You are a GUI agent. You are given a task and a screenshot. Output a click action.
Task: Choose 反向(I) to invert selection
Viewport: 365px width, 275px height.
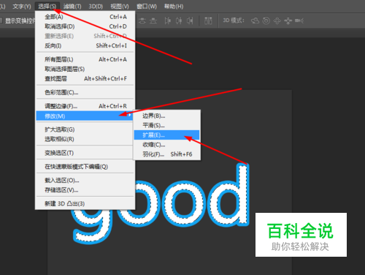[85, 45]
